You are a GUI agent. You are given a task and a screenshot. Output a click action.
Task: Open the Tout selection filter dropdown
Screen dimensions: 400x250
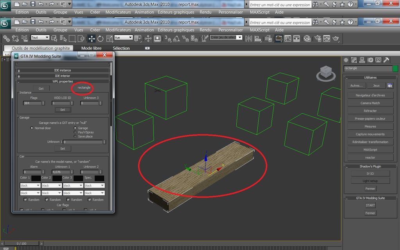pos(40,37)
